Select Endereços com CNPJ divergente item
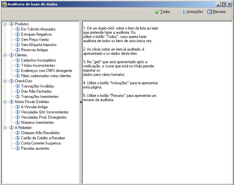234x185 pixels. pyautogui.click(x=46, y=71)
